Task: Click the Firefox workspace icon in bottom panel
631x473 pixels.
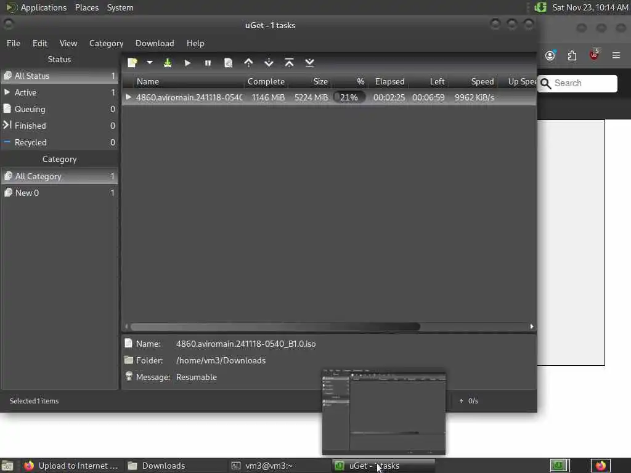Action: [600, 466]
